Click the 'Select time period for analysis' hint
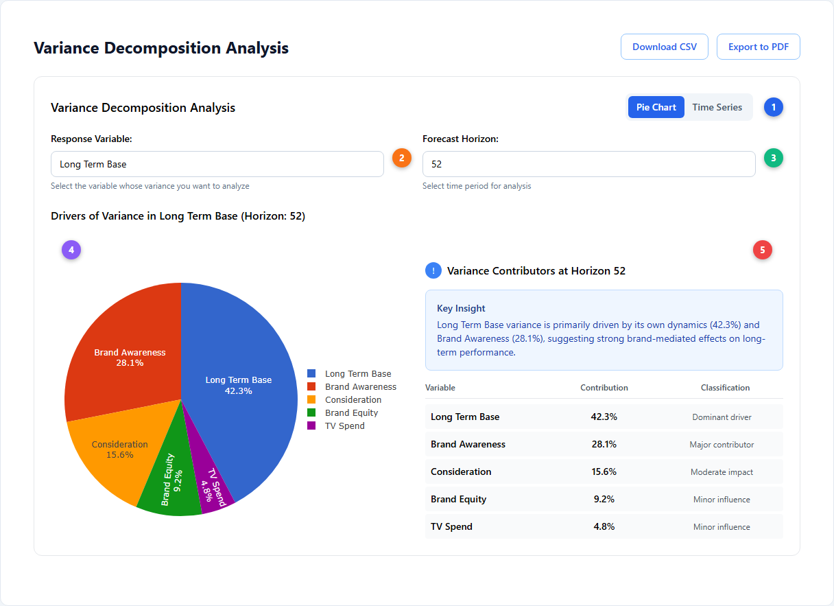Image resolution: width=834 pixels, height=606 pixels. click(477, 186)
